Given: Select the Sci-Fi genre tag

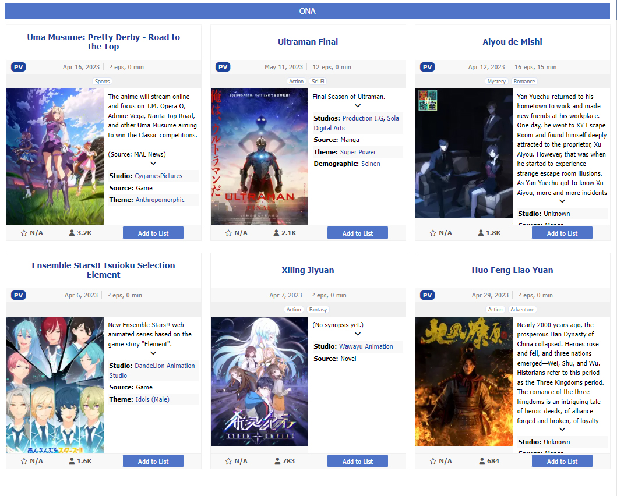Looking at the screenshot, I should pyautogui.click(x=318, y=82).
